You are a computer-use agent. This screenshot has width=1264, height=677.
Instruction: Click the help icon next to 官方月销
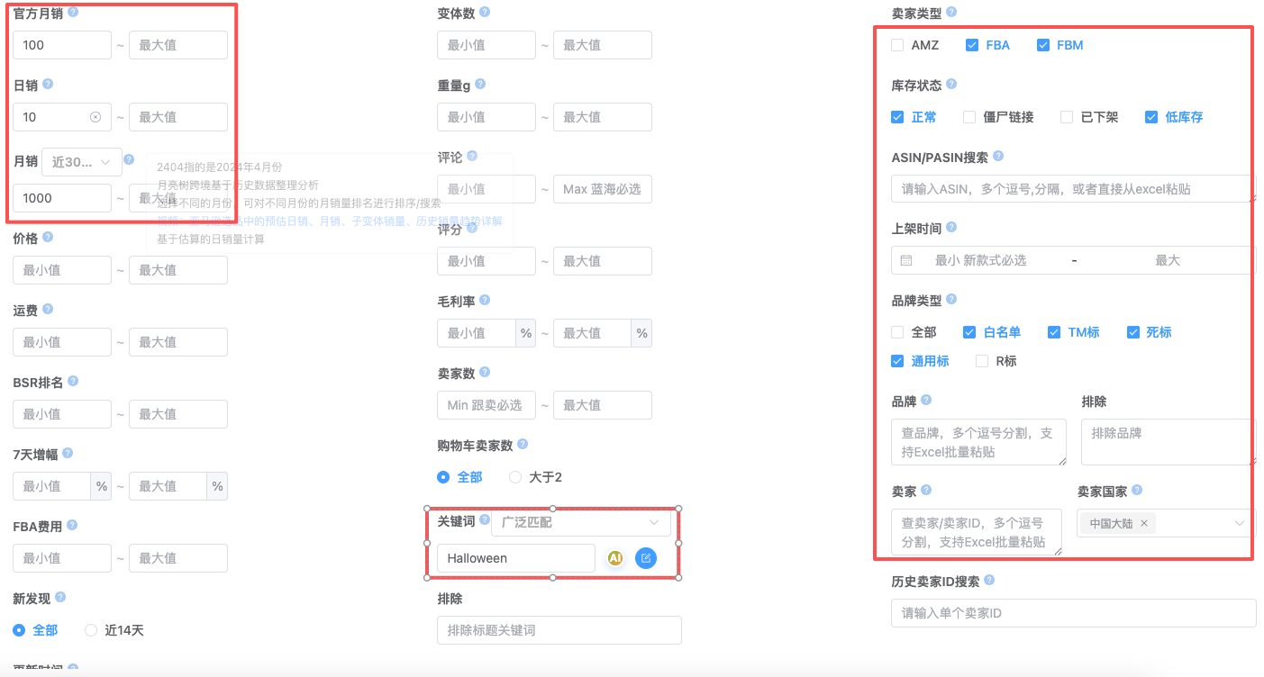click(73, 13)
